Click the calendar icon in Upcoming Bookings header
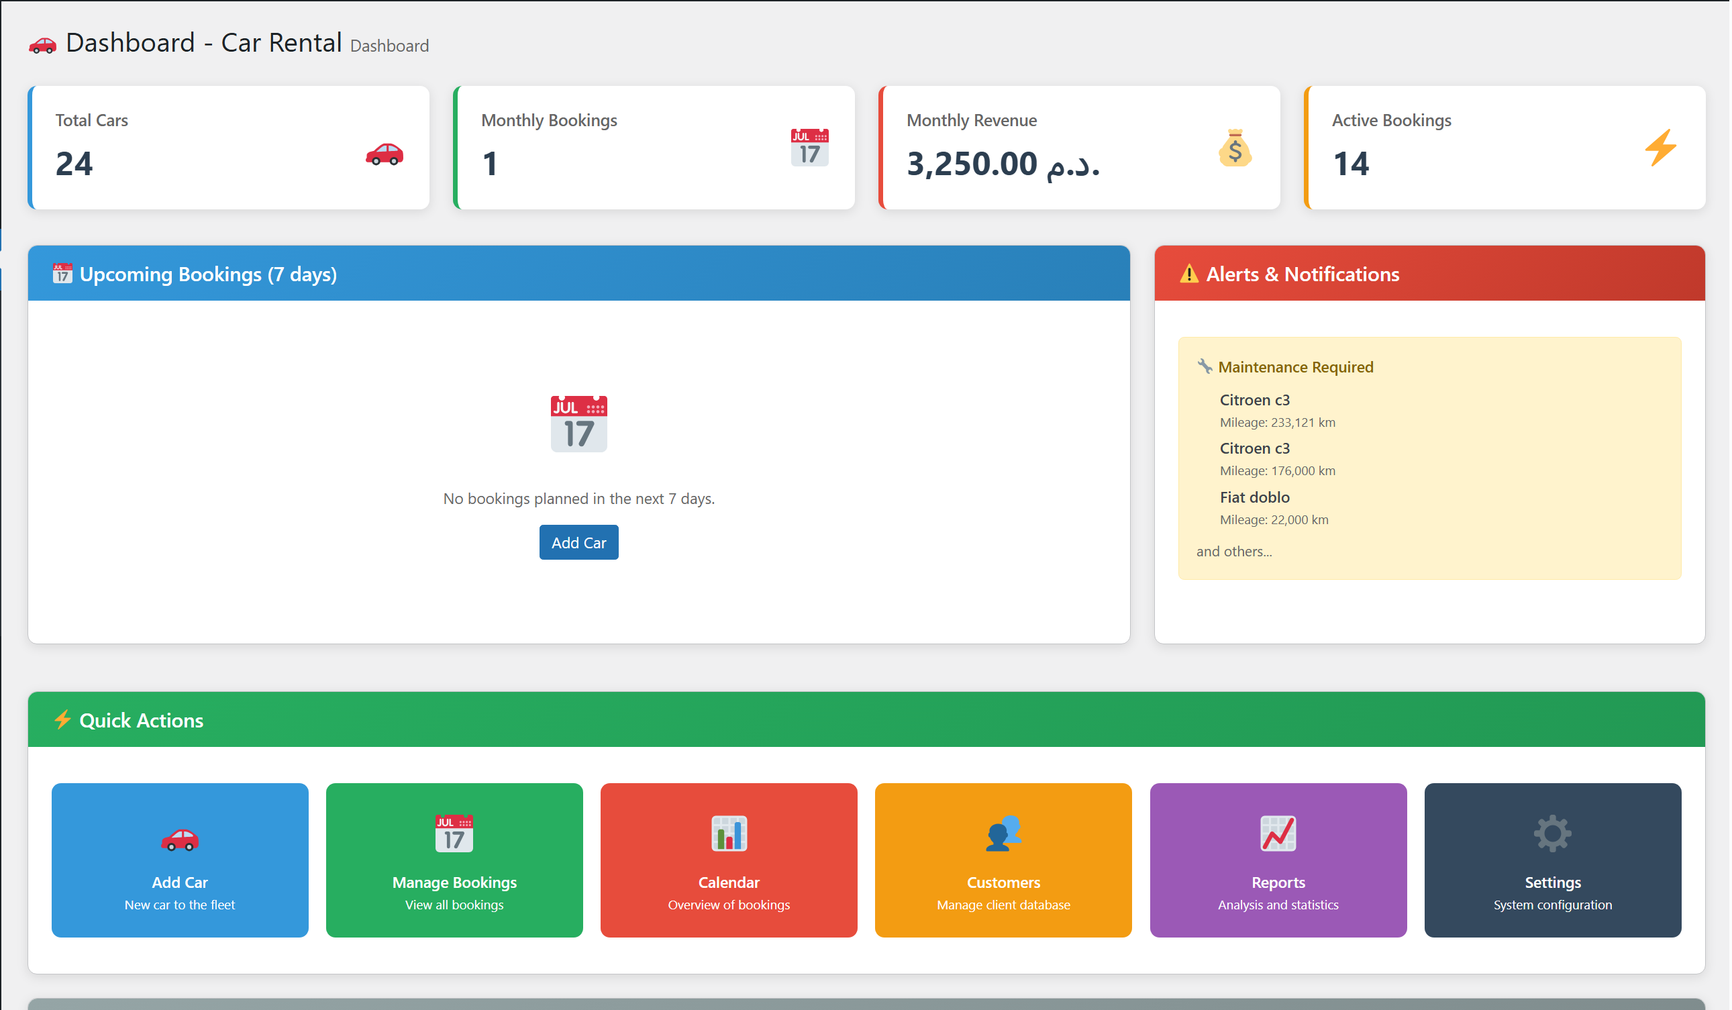 pos(62,273)
